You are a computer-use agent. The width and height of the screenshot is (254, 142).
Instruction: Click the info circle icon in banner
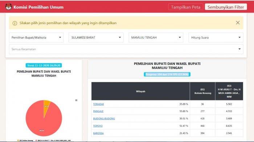coord(15,23)
